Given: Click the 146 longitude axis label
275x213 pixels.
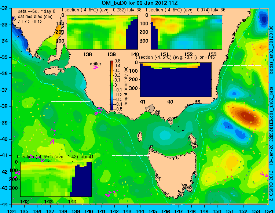Looking at the screenshot, I should coord(166,211).
